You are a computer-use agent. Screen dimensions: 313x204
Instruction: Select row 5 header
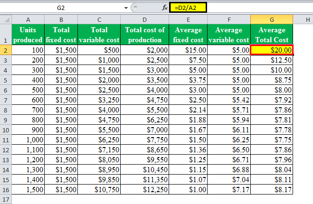pyautogui.click(x=6, y=80)
